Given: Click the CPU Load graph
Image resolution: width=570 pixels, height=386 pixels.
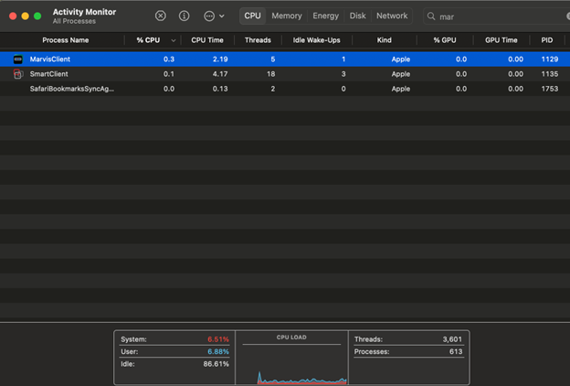Looking at the screenshot, I should (290, 364).
